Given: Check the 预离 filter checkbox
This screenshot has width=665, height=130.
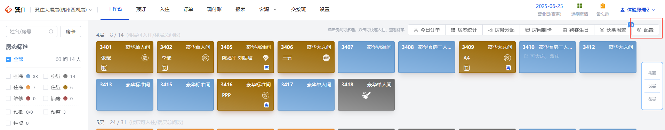Looking at the screenshot, I should pyautogui.click(x=46, y=112).
